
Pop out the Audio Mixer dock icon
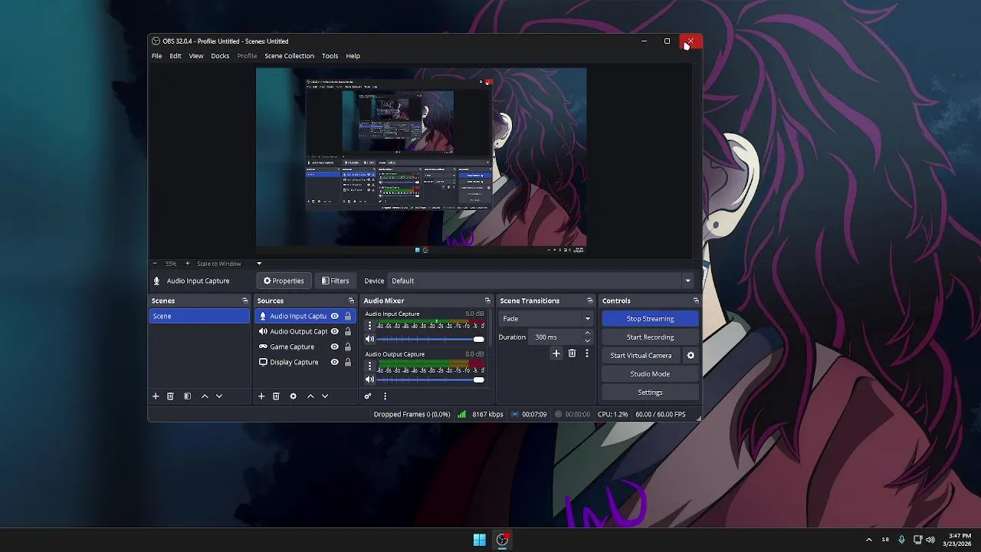point(487,301)
